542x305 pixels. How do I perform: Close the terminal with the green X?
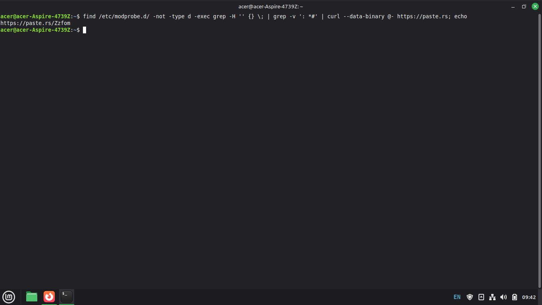[x=535, y=6]
